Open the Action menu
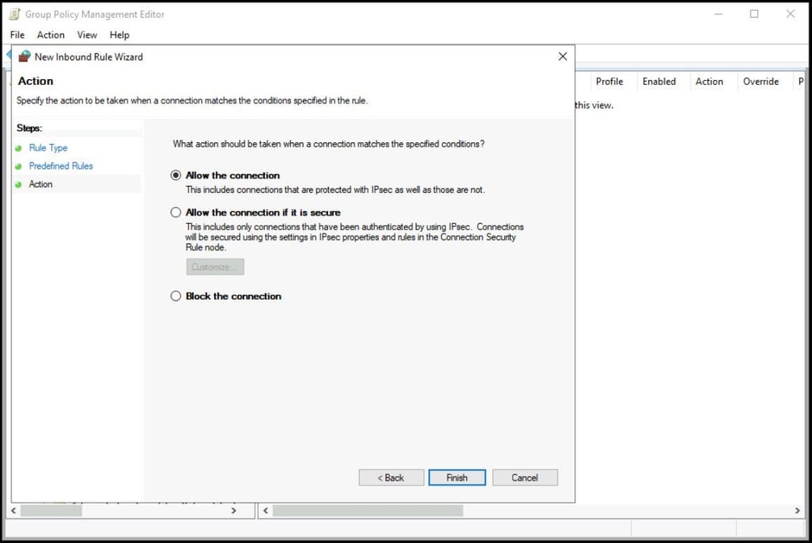Viewport: 812px width, 543px height. (50, 35)
